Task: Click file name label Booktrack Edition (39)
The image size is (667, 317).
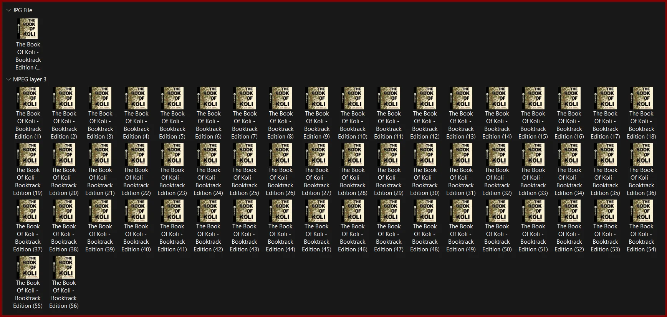Action: pos(100,238)
